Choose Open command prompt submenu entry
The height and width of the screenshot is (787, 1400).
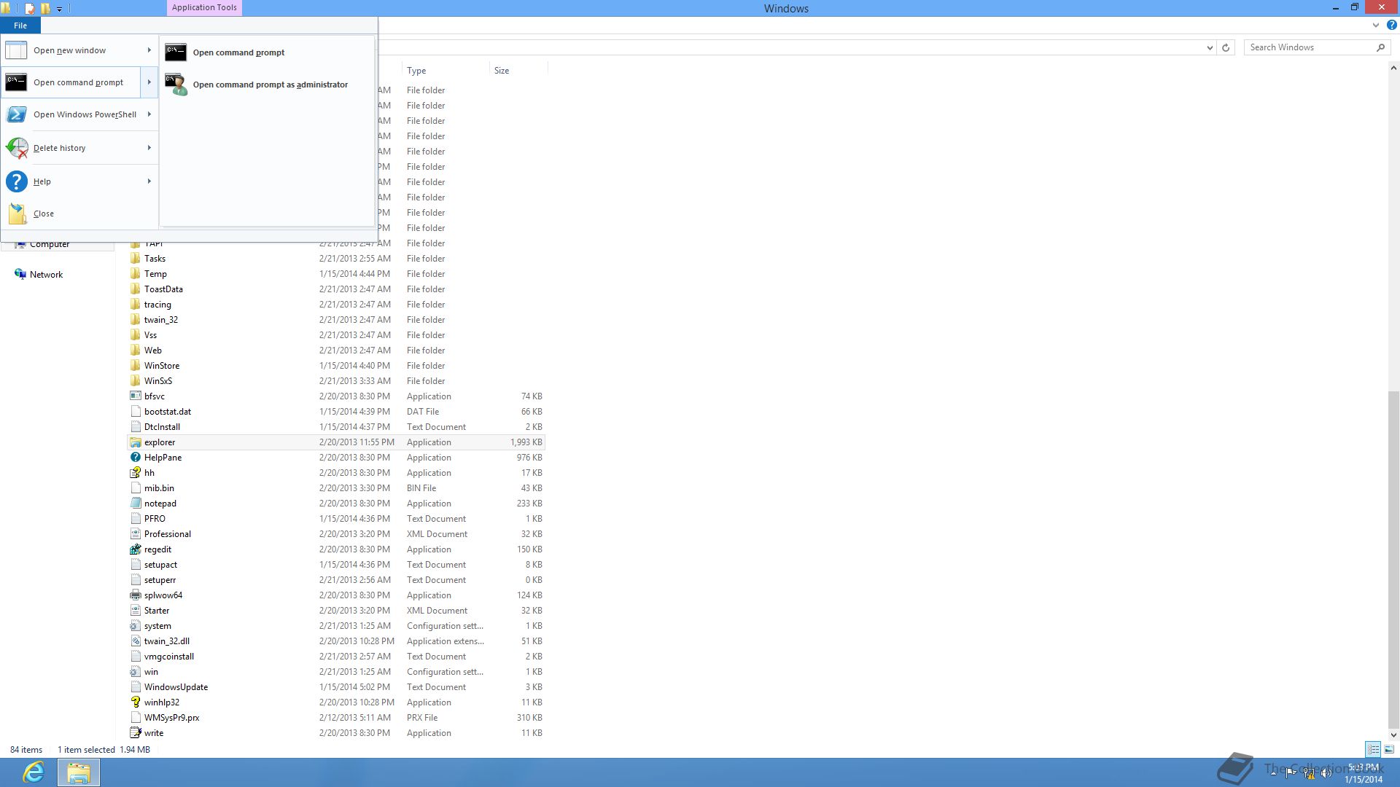pyautogui.click(x=267, y=52)
